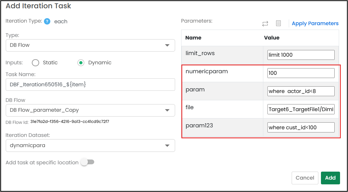Open the DB Flow_parameter_Copy dropdown
Viewport: 348px width, 192px height.
pos(90,110)
